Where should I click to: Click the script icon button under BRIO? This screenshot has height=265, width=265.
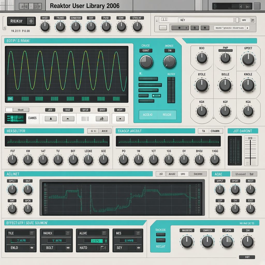101,119
